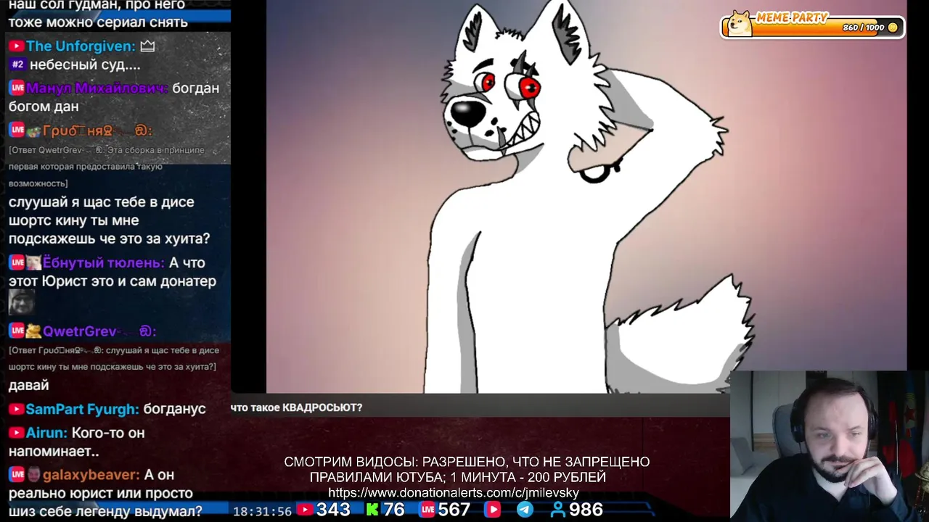Click the red play icon left of Telegram
This screenshot has width=929, height=522.
click(x=493, y=510)
